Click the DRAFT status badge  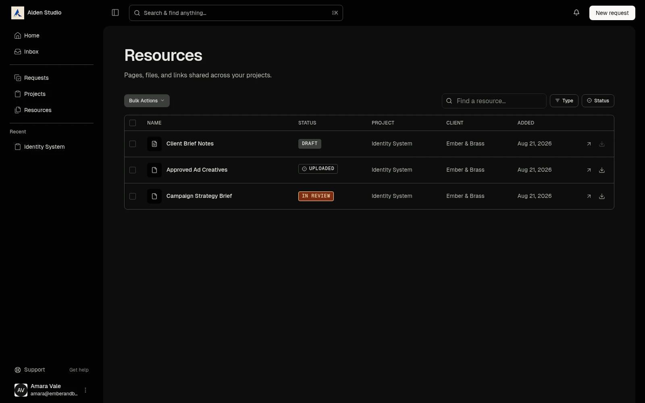(x=310, y=144)
